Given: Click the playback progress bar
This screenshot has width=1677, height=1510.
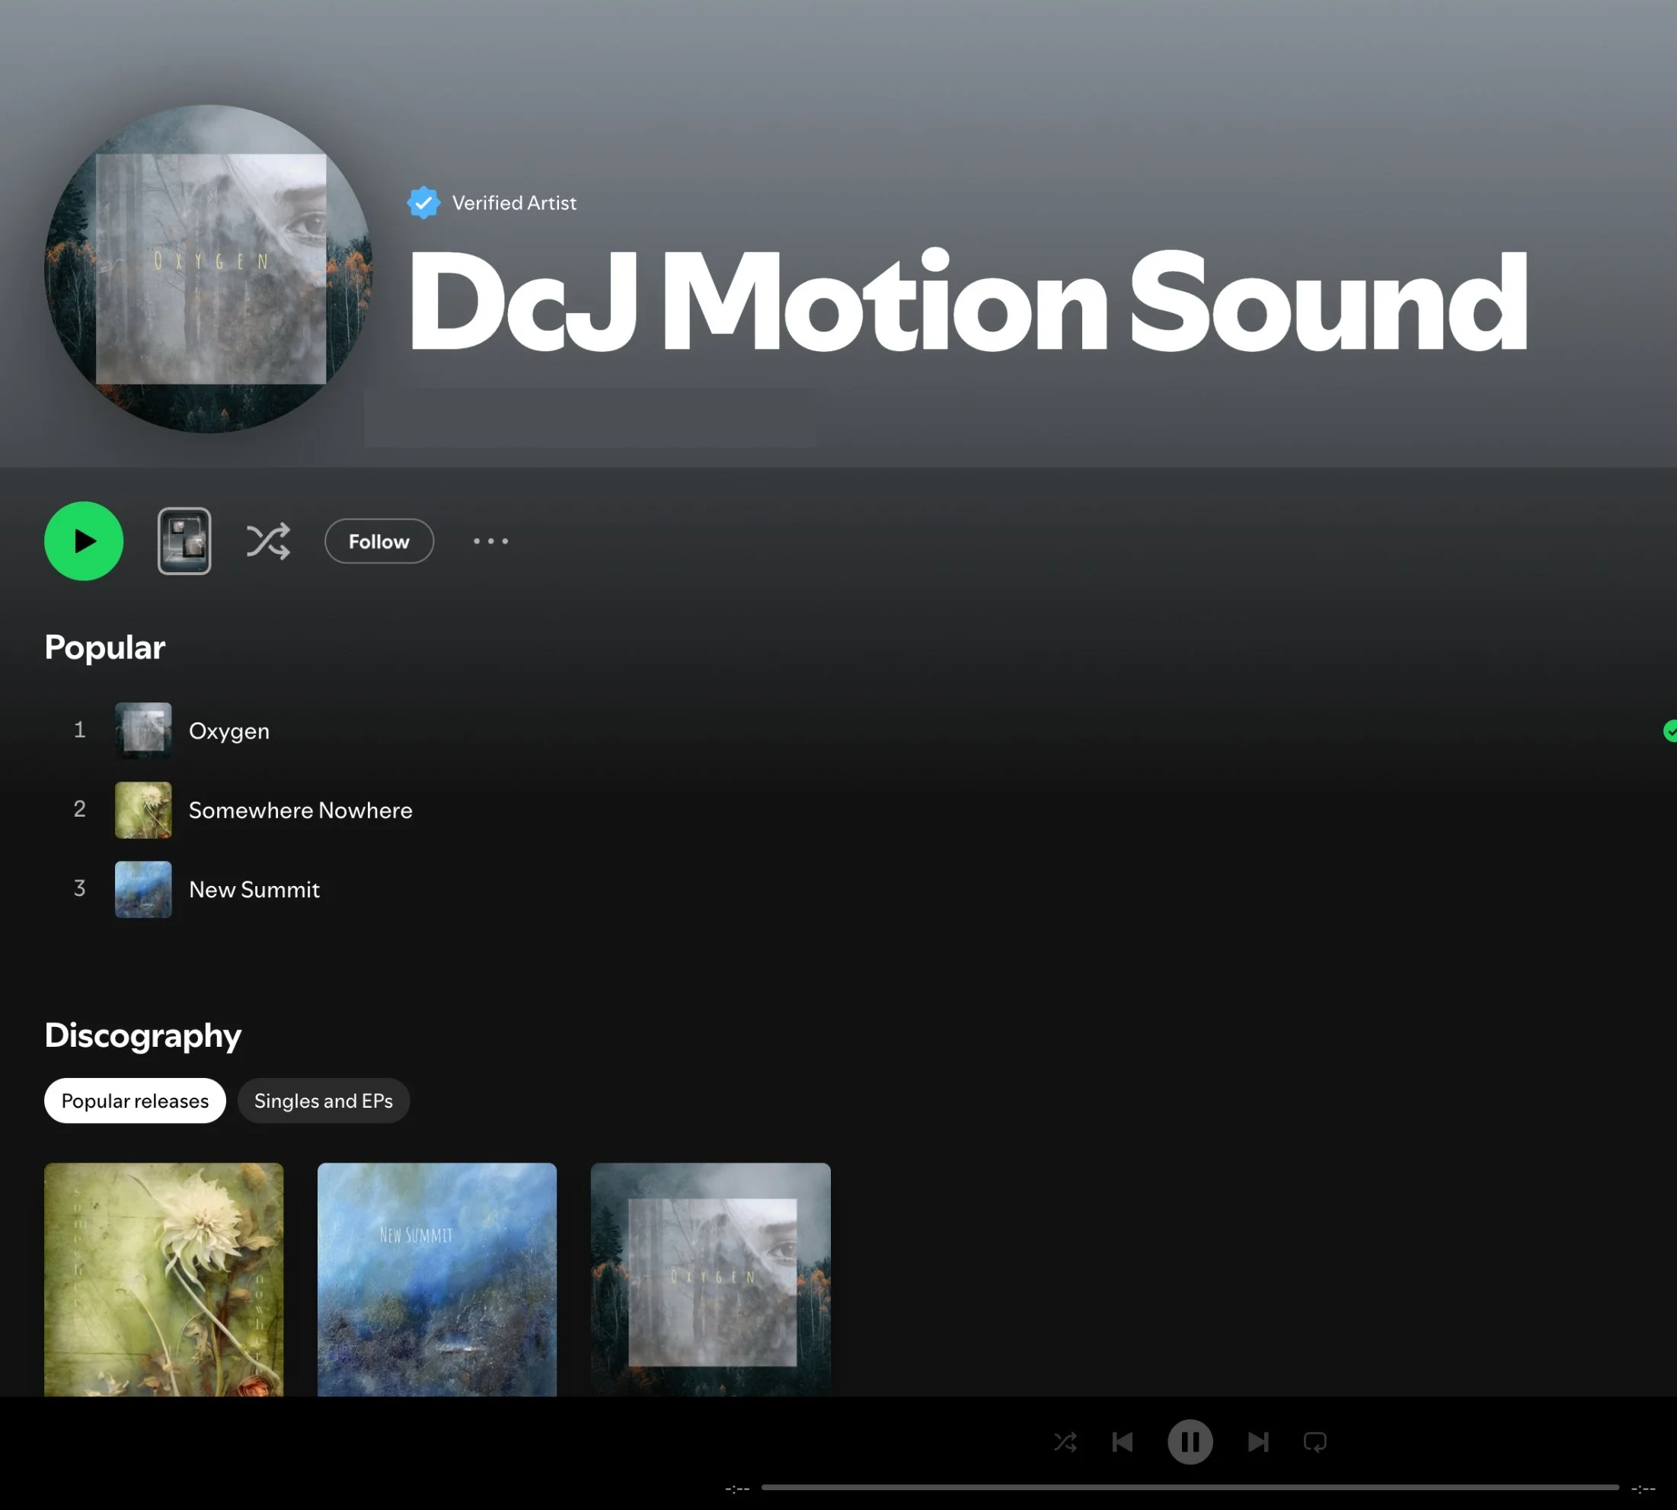Looking at the screenshot, I should pos(1190,1488).
